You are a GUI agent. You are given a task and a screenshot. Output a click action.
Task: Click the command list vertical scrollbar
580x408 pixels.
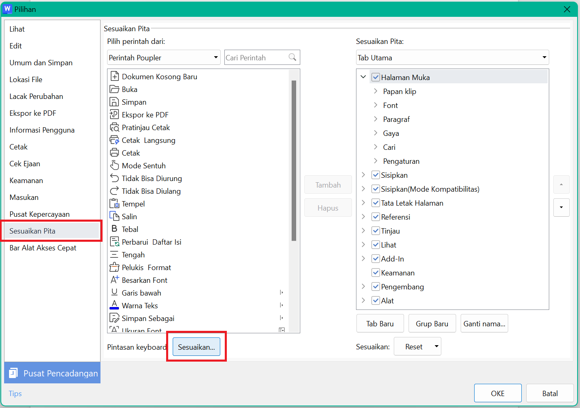294,160
